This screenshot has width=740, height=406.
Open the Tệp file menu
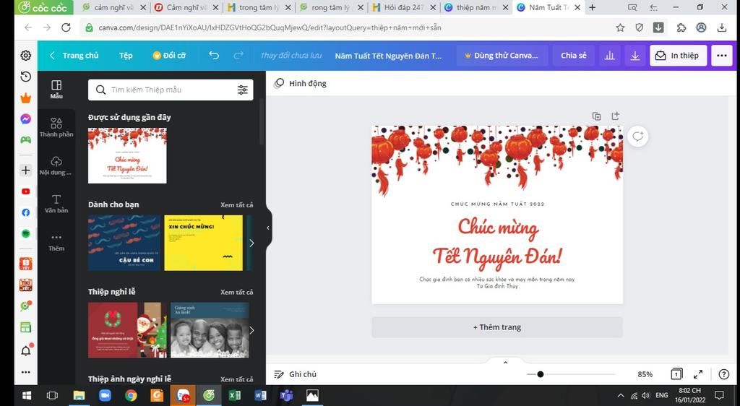coord(126,55)
